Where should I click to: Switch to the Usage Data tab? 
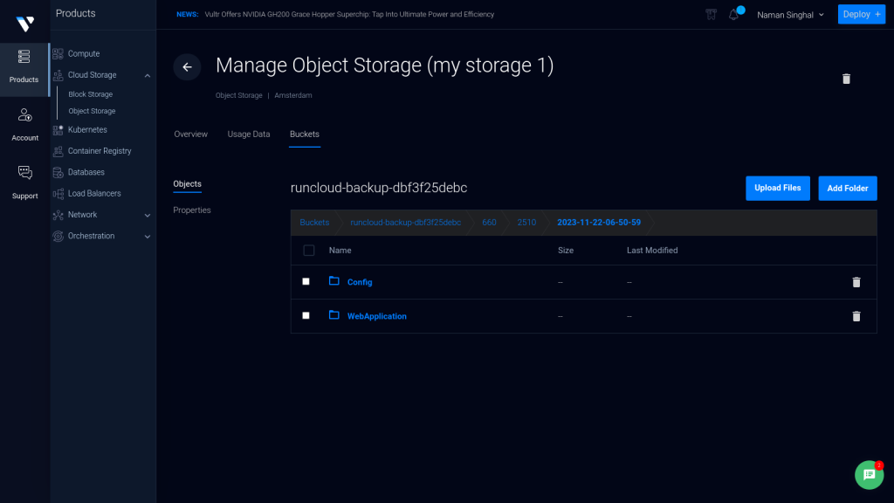249,134
